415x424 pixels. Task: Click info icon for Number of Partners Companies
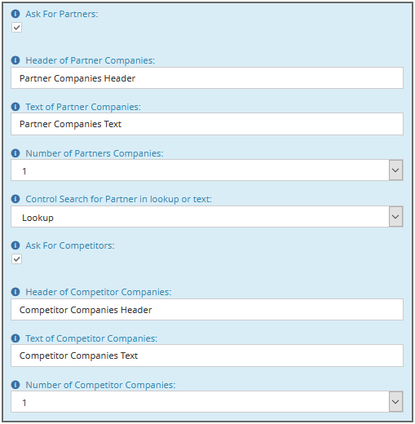(x=15, y=153)
